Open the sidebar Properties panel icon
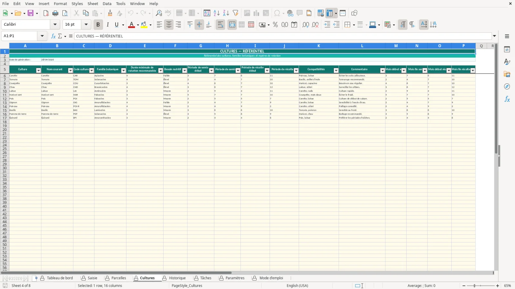Viewport: 515px width, 289px height. [507, 49]
